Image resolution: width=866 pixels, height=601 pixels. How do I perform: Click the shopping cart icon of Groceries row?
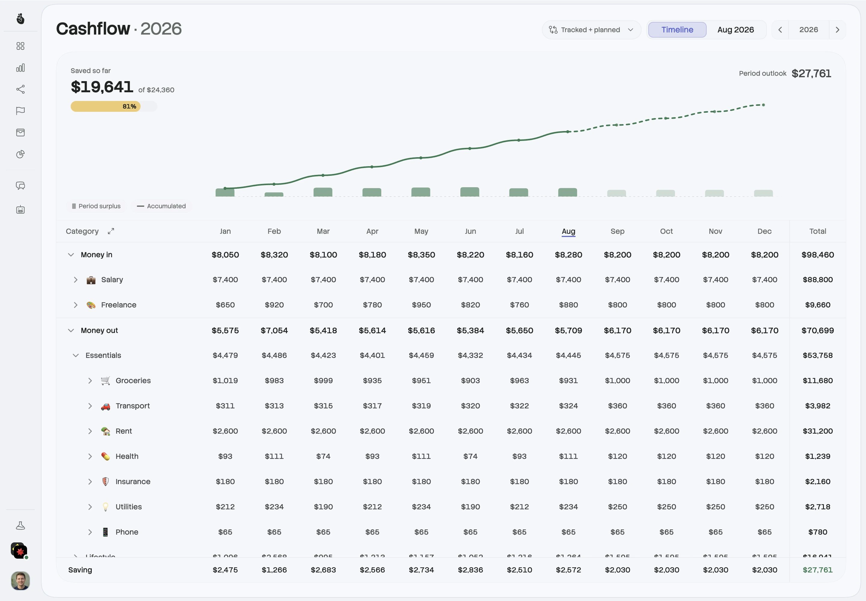[106, 381]
